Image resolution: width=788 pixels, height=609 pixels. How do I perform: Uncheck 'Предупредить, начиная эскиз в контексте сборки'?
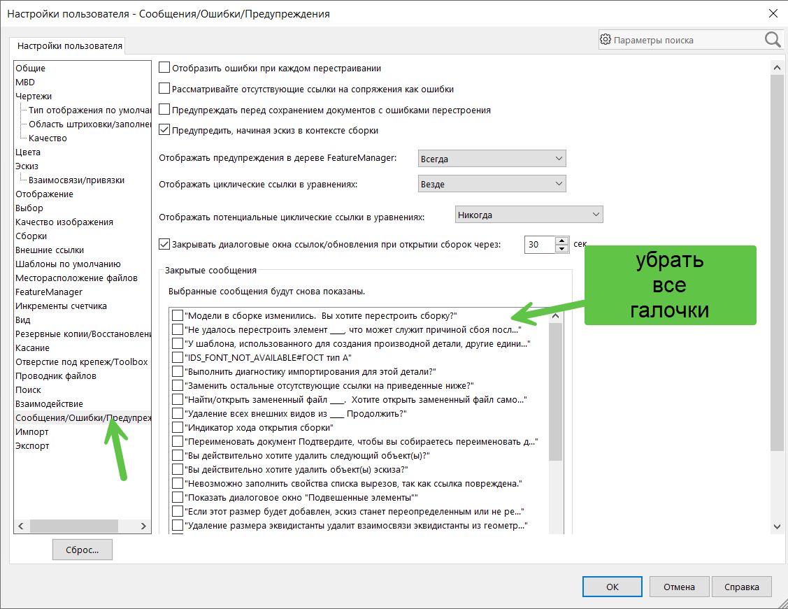(x=164, y=129)
